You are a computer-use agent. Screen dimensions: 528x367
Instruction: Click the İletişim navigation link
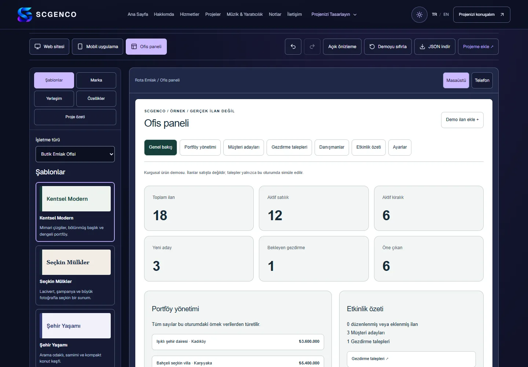click(294, 15)
